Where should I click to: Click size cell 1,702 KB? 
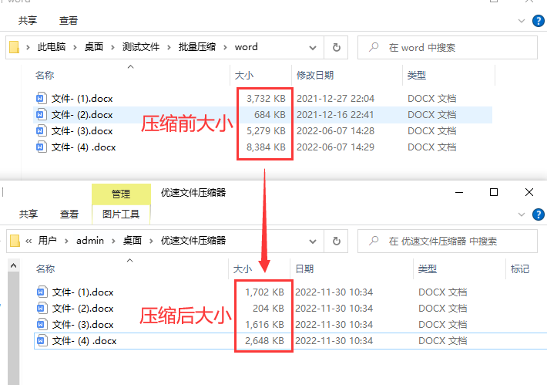(x=264, y=292)
